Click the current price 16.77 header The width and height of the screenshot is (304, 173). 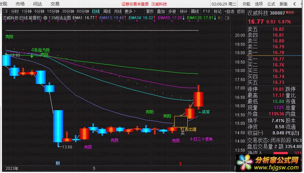pyautogui.click(x=256, y=22)
